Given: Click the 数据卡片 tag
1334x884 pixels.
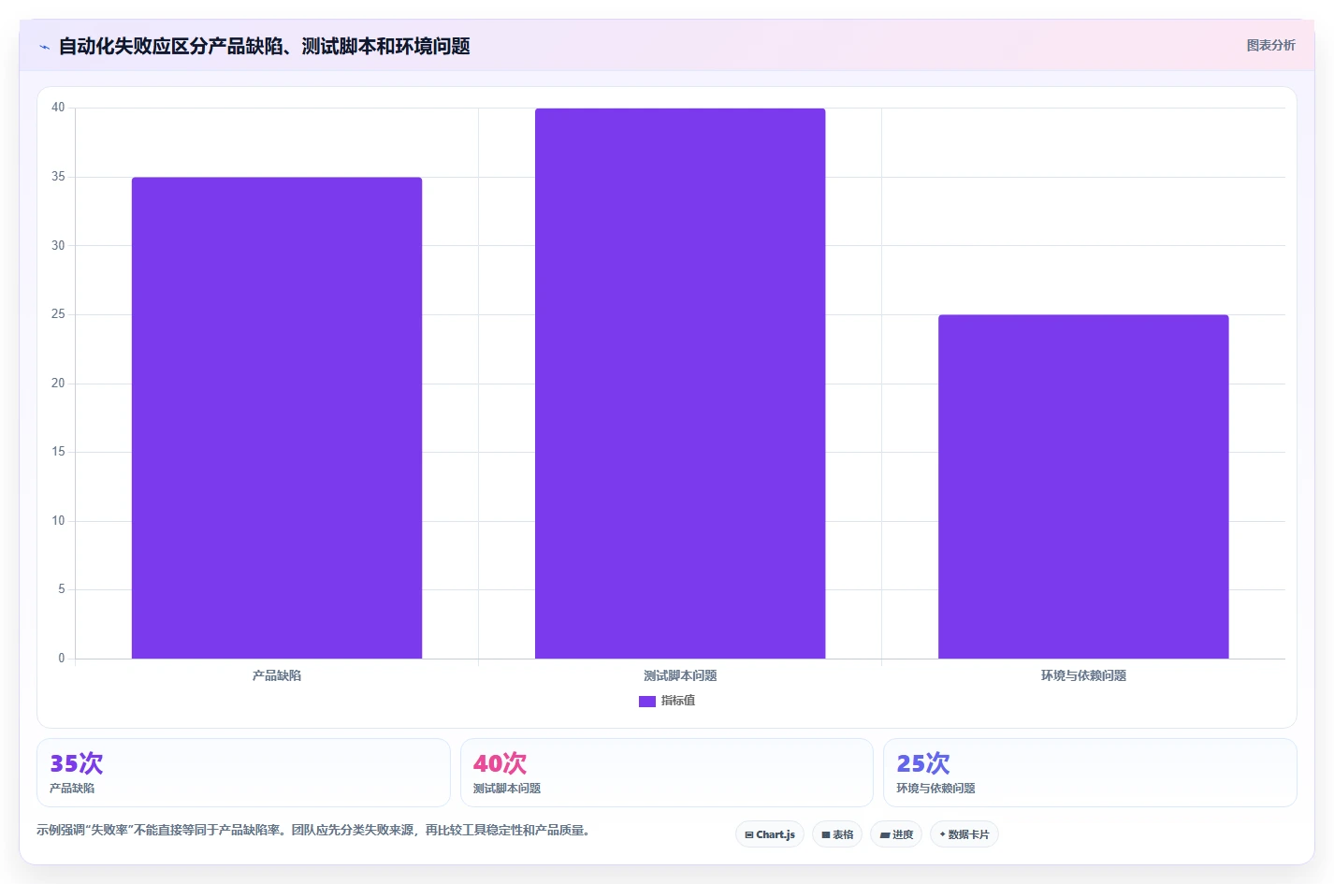Looking at the screenshot, I should coord(964,834).
